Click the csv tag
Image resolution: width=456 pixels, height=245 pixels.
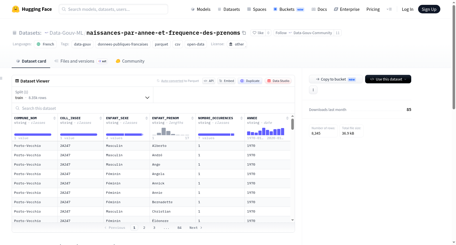coord(178,44)
